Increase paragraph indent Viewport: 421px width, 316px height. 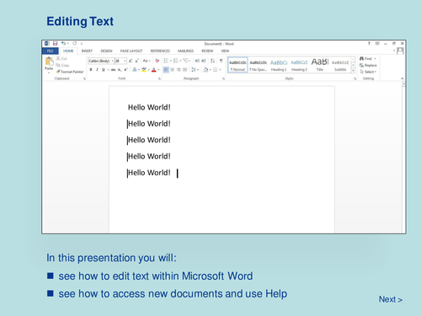[x=204, y=61]
